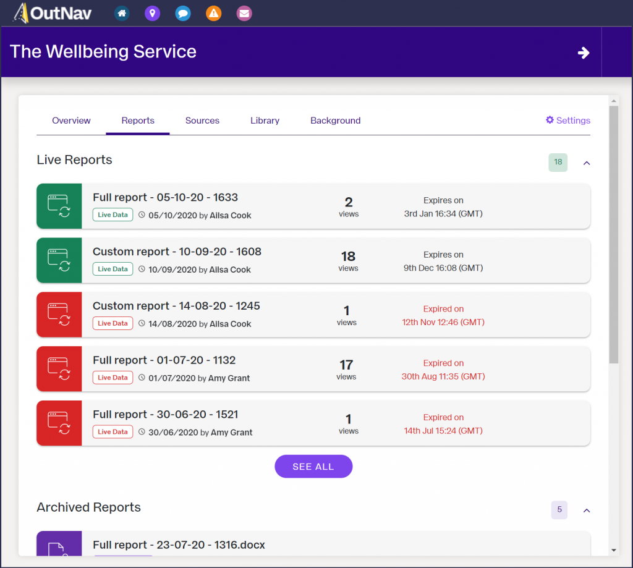This screenshot has width=633, height=568.
Task: Click the SEE ALL button
Action: click(313, 466)
